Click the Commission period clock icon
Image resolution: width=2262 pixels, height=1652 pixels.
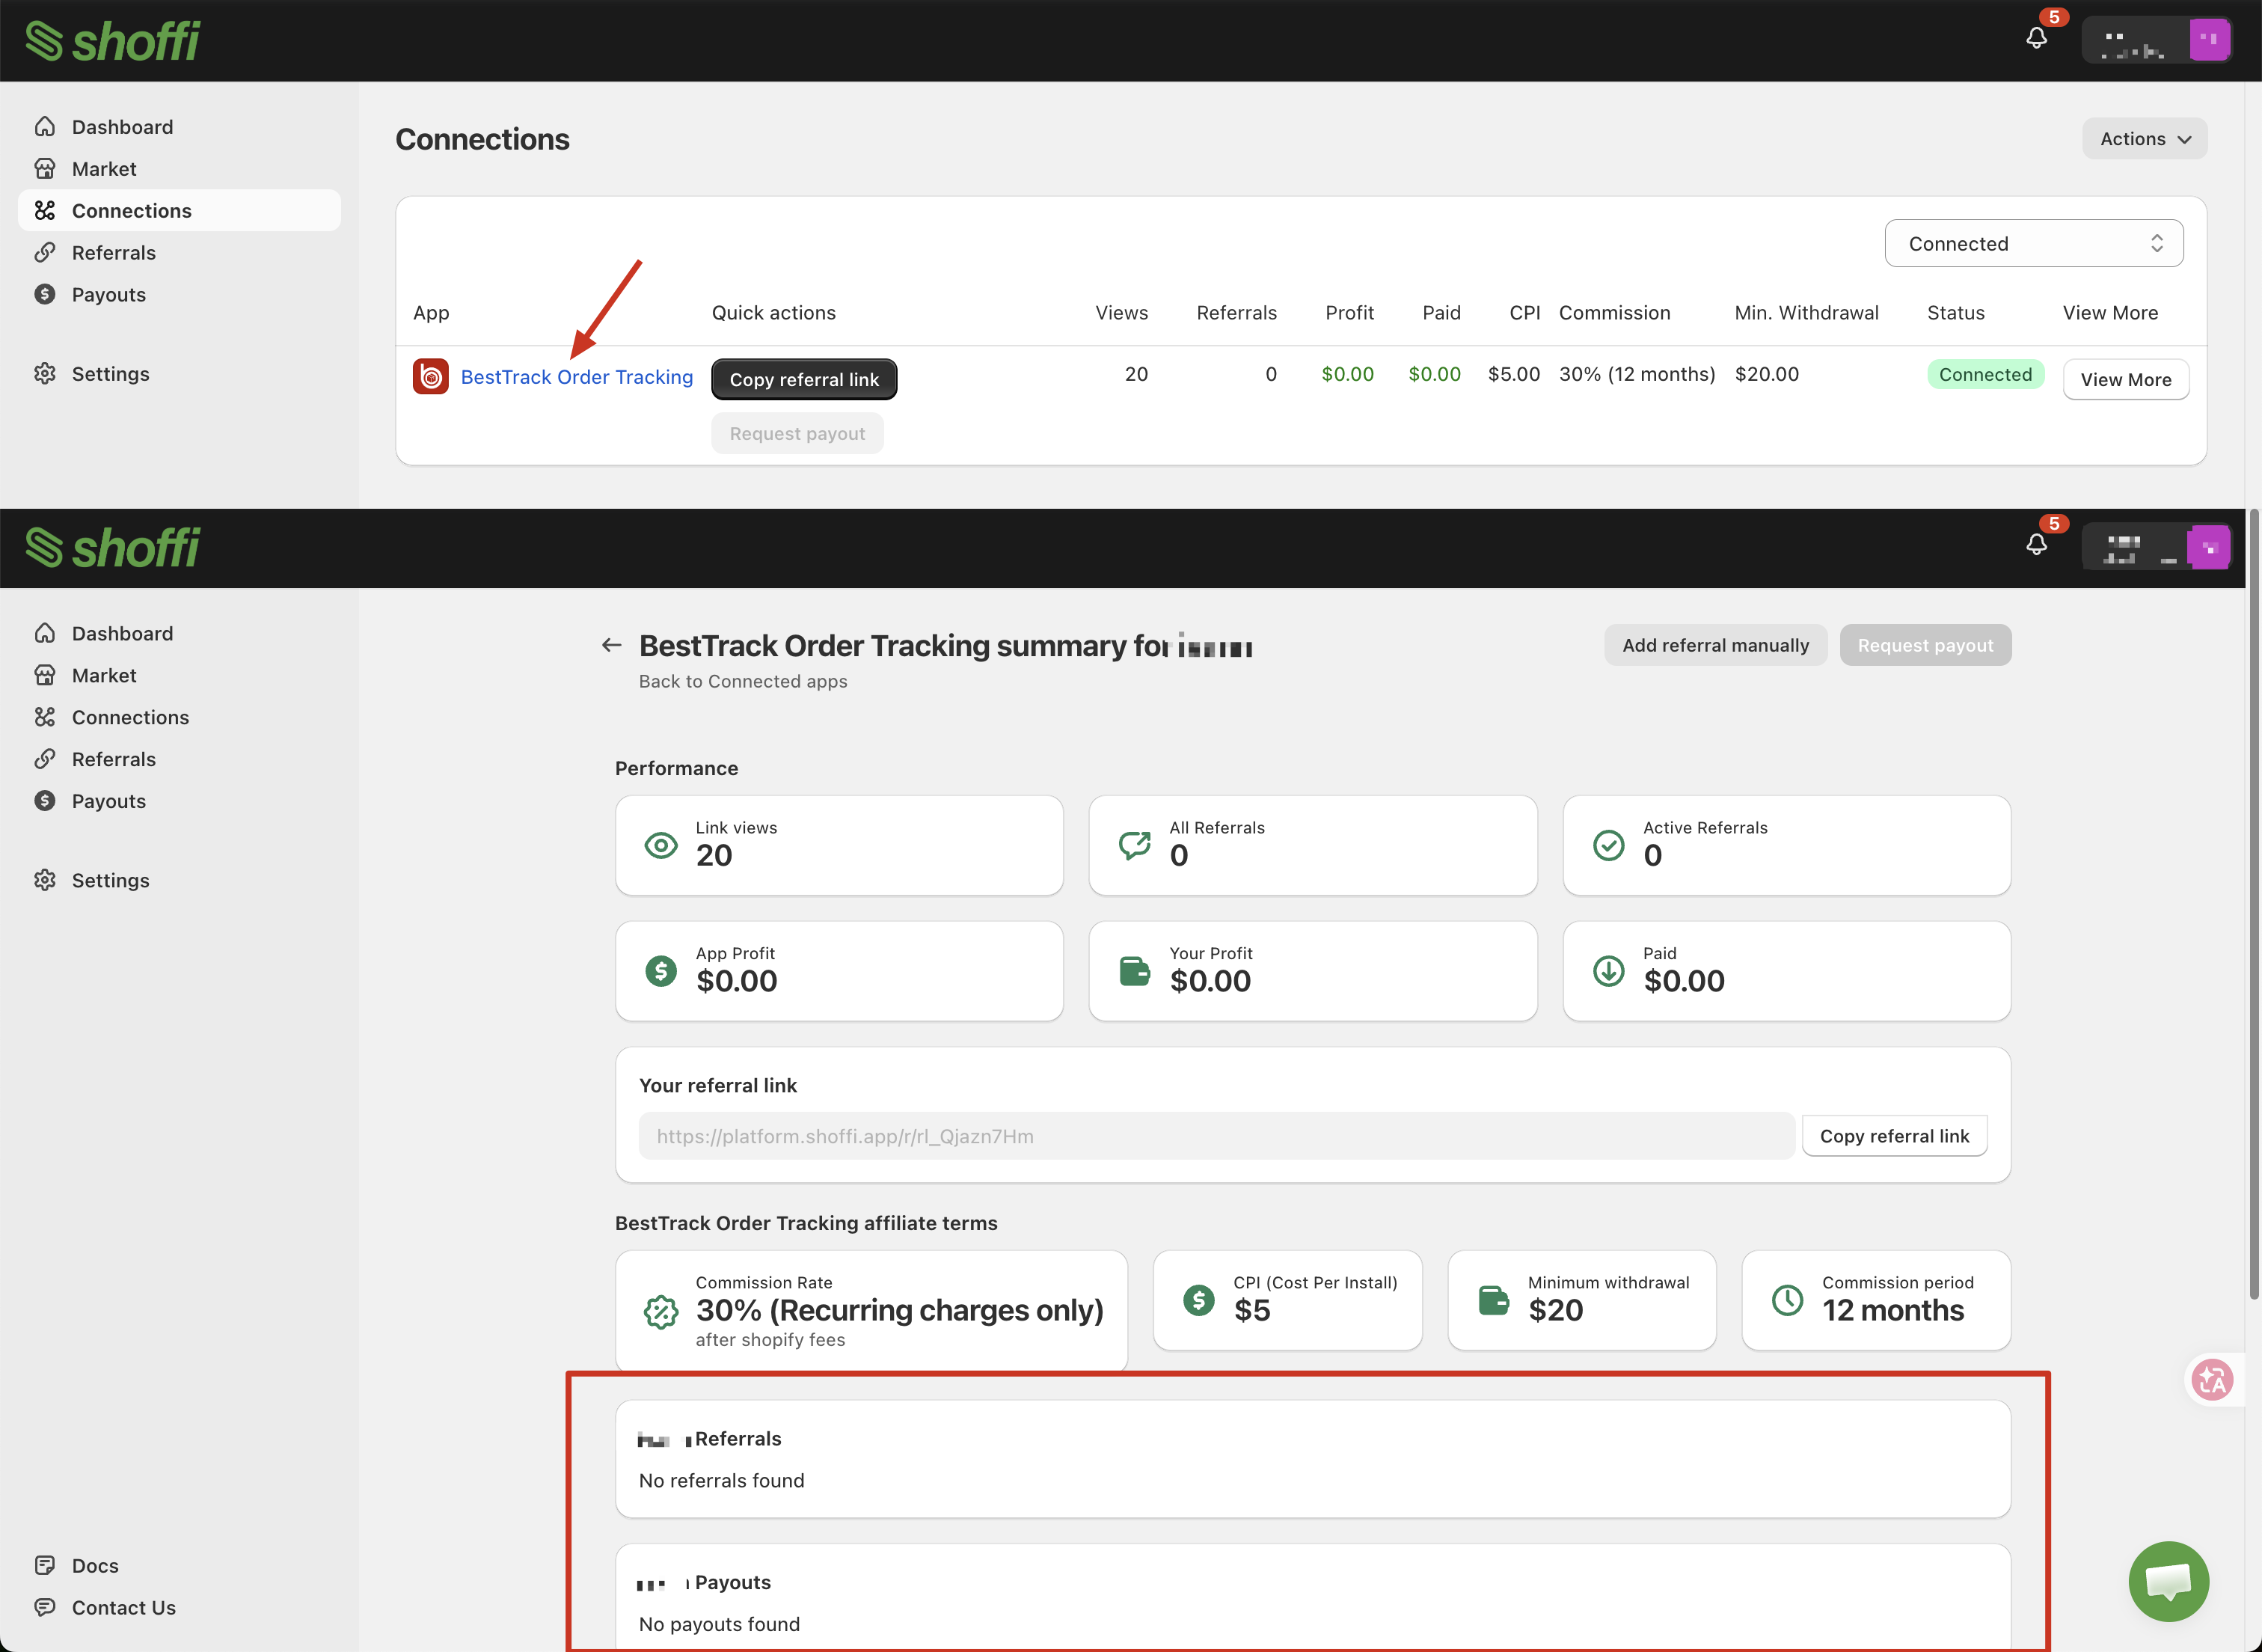tap(1787, 1300)
